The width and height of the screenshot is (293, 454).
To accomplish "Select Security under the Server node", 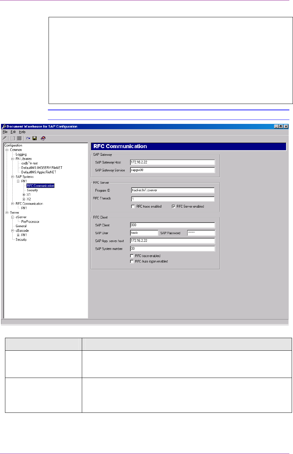I will [21, 239].
